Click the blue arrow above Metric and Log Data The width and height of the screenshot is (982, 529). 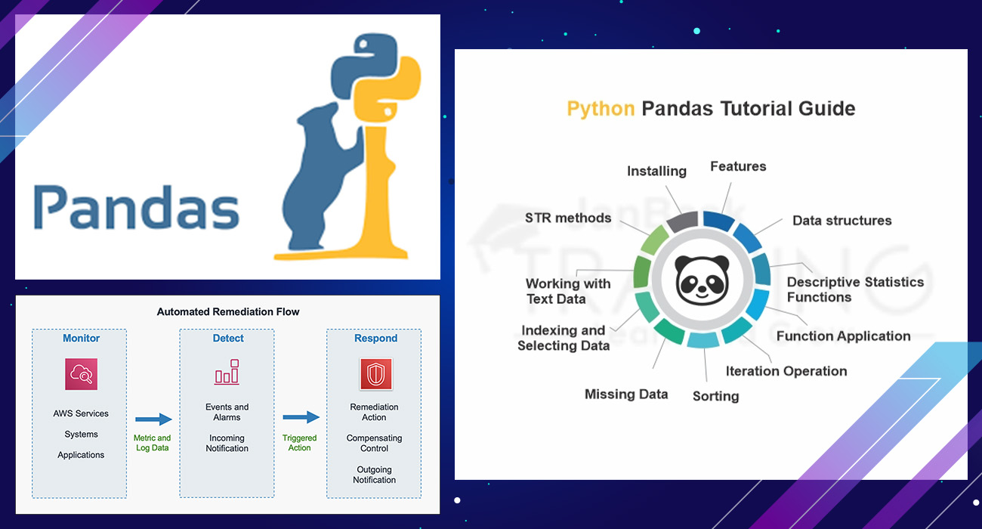click(153, 419)
